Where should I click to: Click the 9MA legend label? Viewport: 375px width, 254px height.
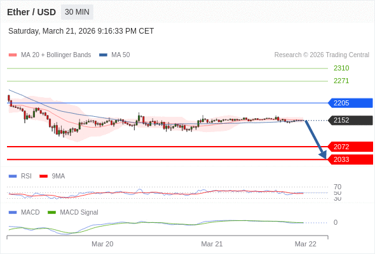click(x=58, y=176)
